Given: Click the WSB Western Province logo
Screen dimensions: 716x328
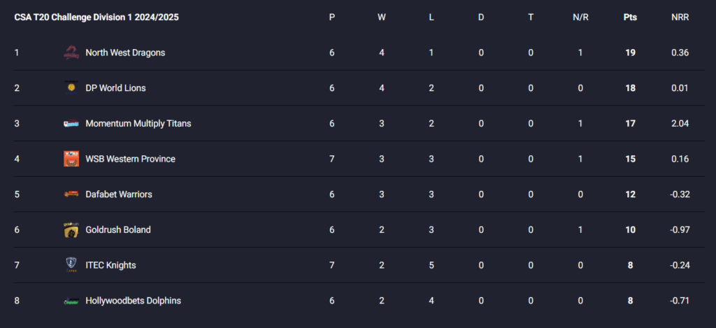Looking at the screenshot, I should [71, 159].
